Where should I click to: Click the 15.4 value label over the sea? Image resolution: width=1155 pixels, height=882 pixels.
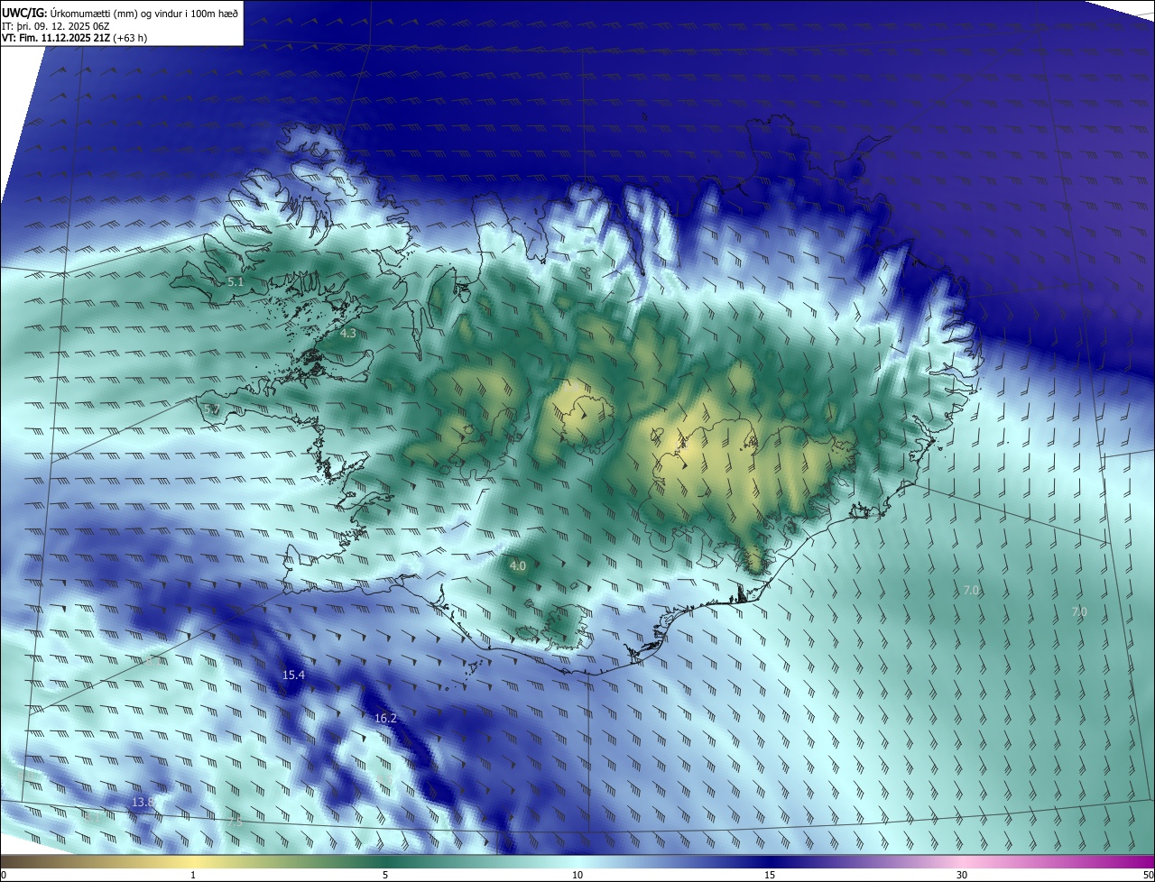tap(294, 675)
